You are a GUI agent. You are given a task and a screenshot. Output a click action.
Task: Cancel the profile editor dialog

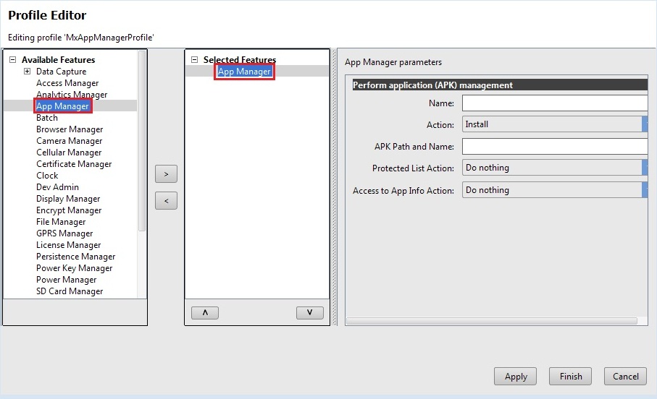[625, 377]
